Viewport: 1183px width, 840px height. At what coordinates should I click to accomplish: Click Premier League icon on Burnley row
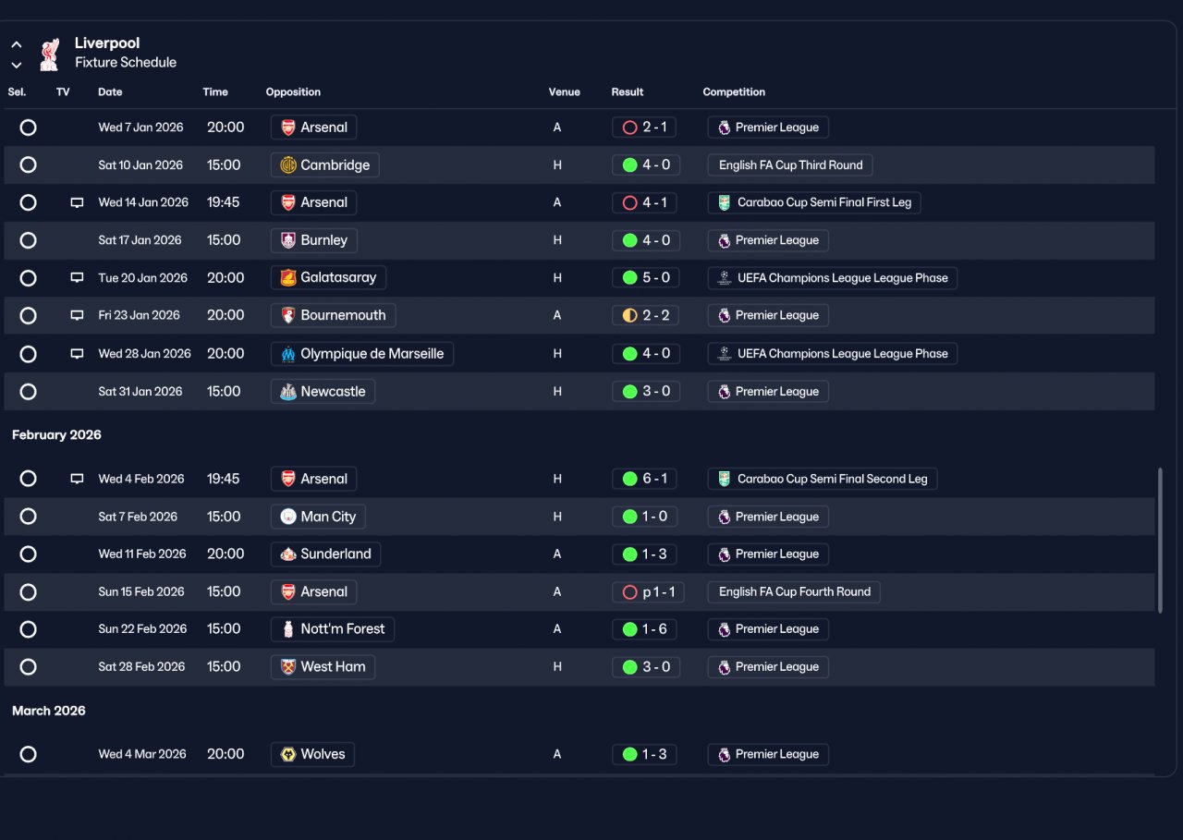click(x=724, y=240)
